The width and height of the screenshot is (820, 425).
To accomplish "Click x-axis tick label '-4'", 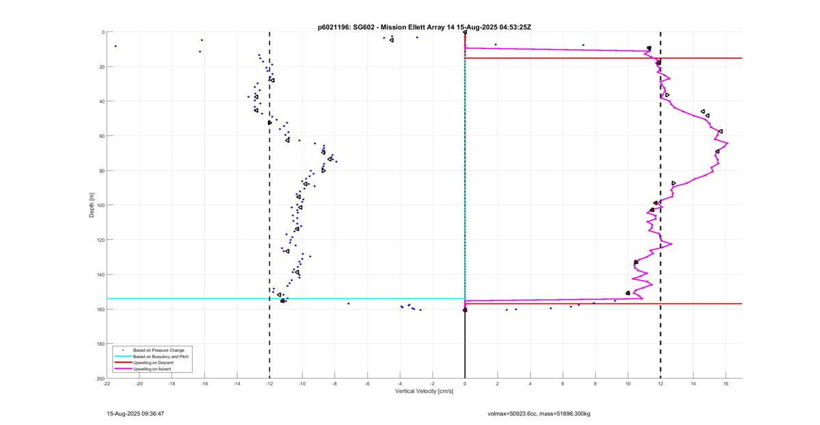I will point(400,384).
